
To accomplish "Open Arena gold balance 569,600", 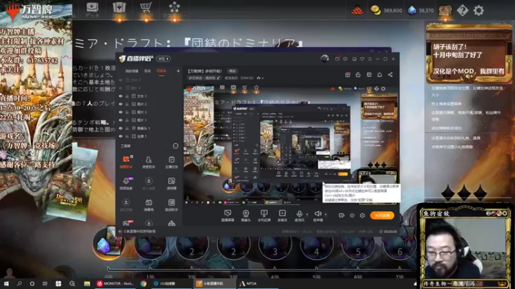I will tap(386, 10).
